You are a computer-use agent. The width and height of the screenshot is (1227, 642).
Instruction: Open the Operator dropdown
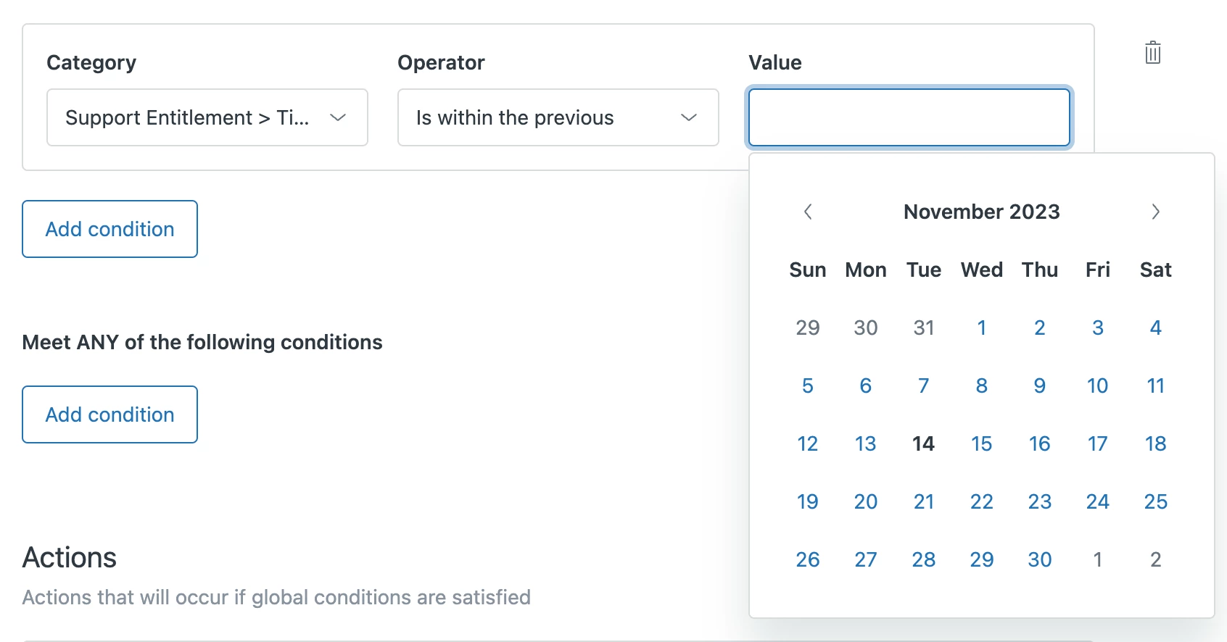(558, 117)
